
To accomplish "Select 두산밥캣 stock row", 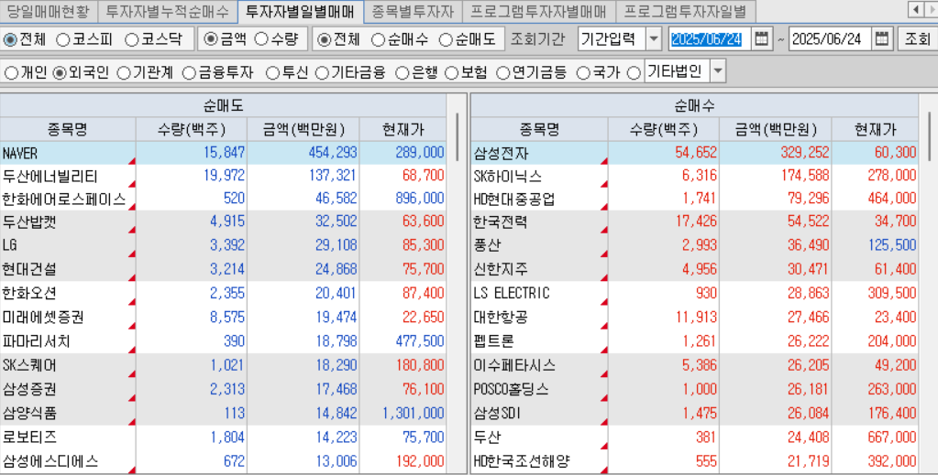I will pos(223,221).
